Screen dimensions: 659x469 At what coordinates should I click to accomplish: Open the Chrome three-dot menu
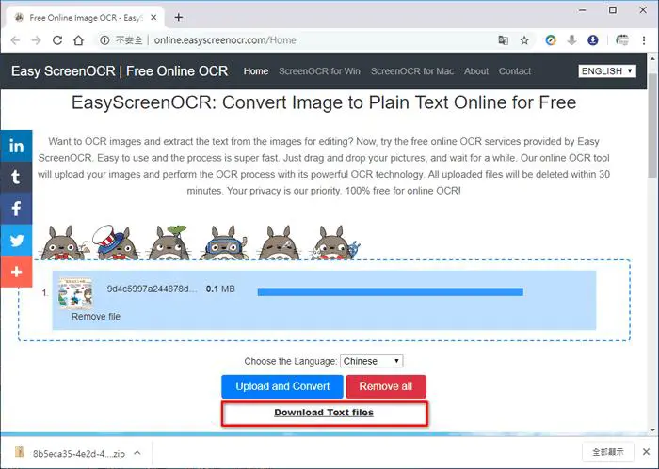point(644,40)
